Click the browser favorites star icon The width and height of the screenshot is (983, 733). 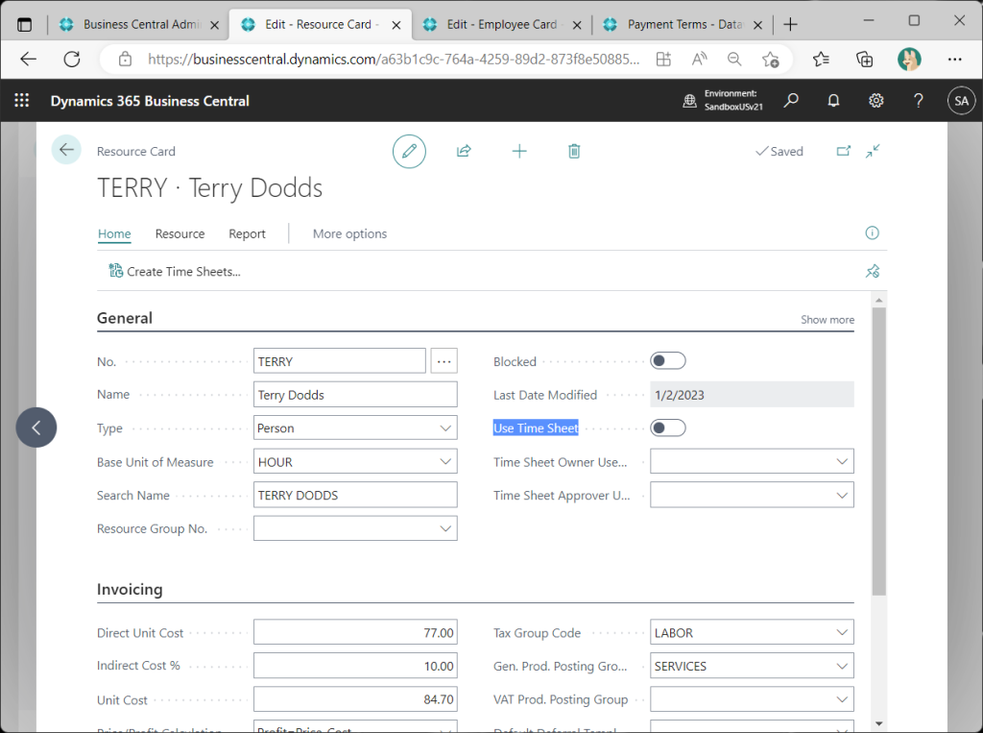pos(771,60)
